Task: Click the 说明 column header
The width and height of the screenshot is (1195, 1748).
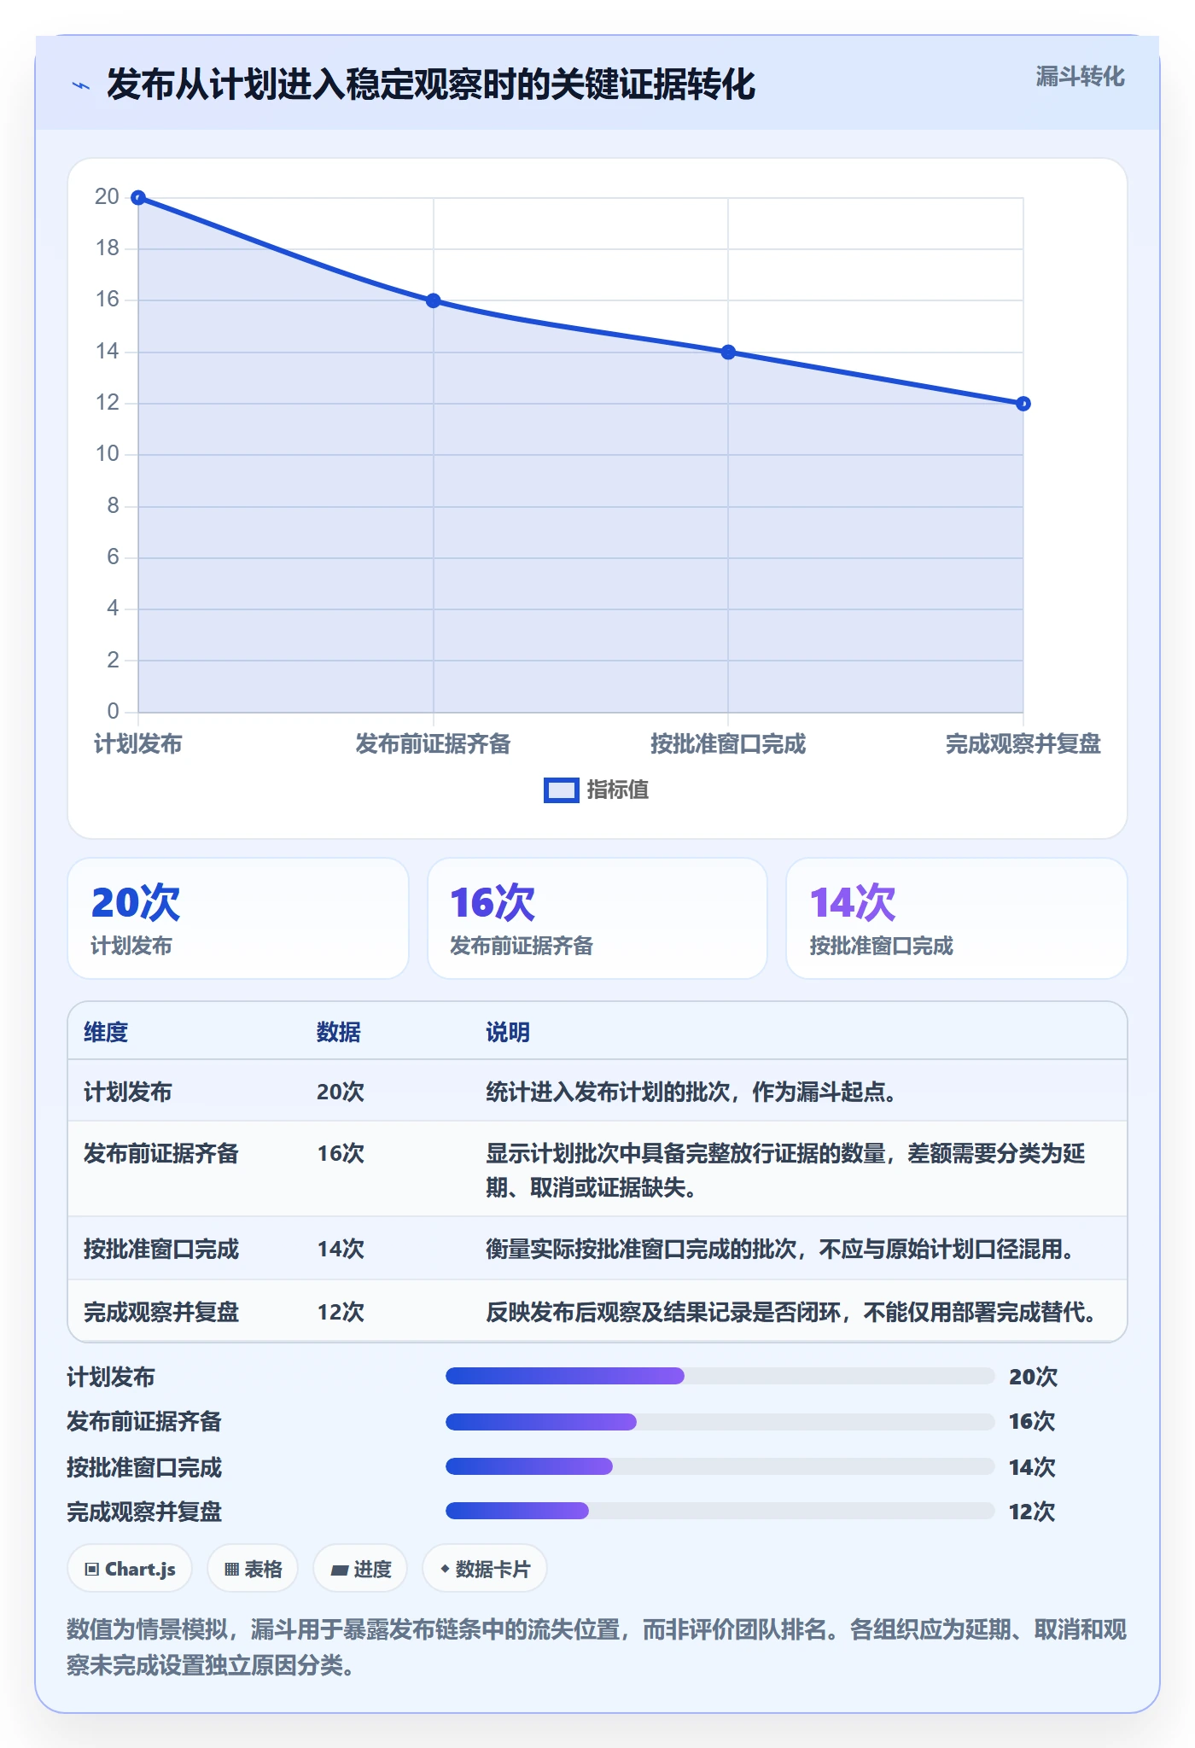Action: 508,1032
